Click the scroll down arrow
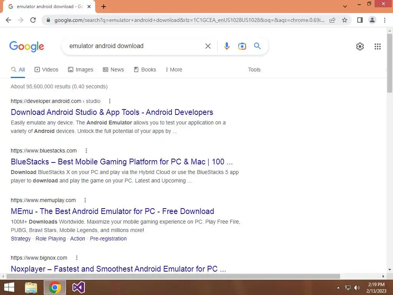 click(390, 270)
